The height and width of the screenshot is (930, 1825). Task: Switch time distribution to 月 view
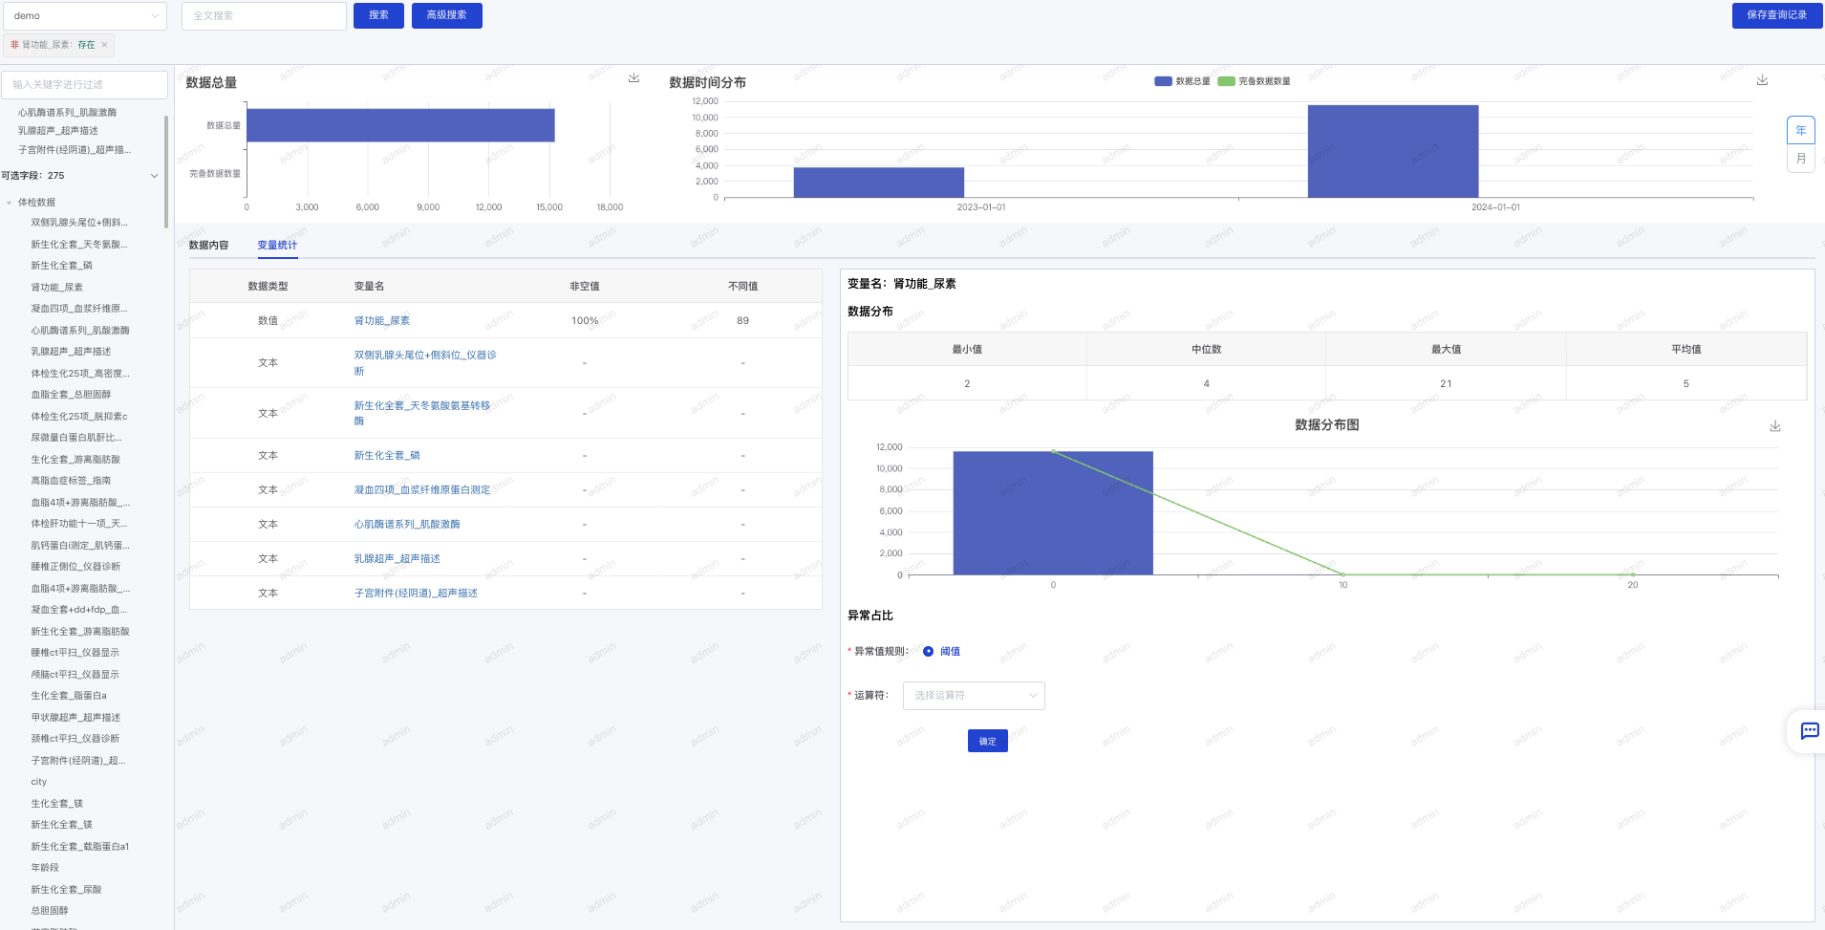click(1800, 159)
